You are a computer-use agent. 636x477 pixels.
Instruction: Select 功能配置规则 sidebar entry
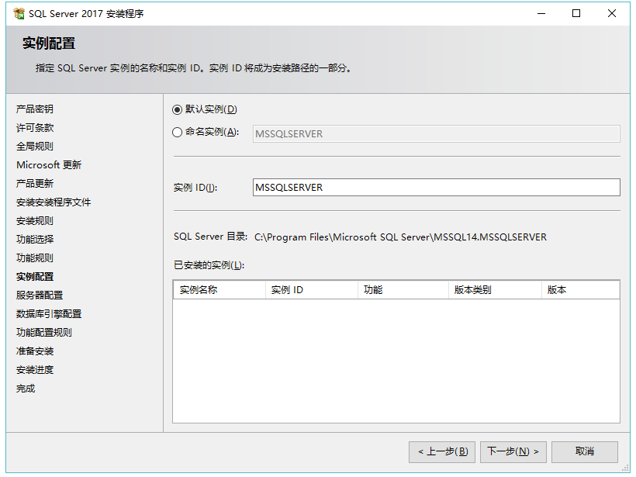pos(44,333)
